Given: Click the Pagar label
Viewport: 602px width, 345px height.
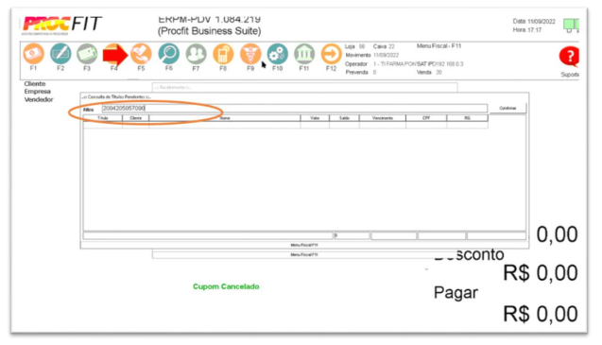Looking at the screenshot, I should click(456, 293).
